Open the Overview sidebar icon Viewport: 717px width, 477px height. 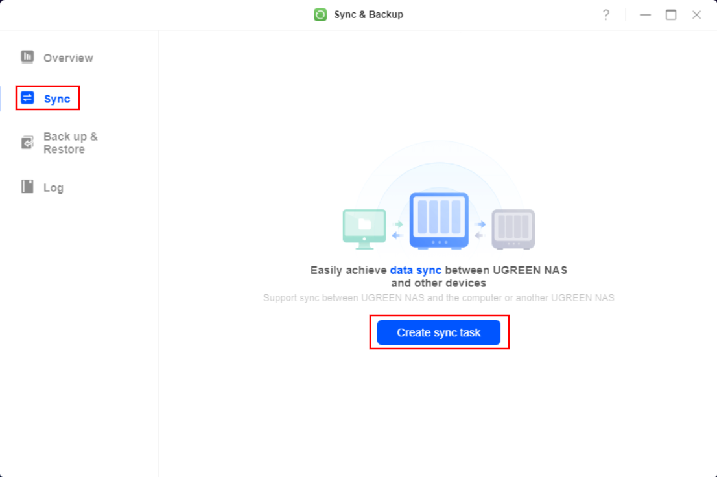[27, 57]
